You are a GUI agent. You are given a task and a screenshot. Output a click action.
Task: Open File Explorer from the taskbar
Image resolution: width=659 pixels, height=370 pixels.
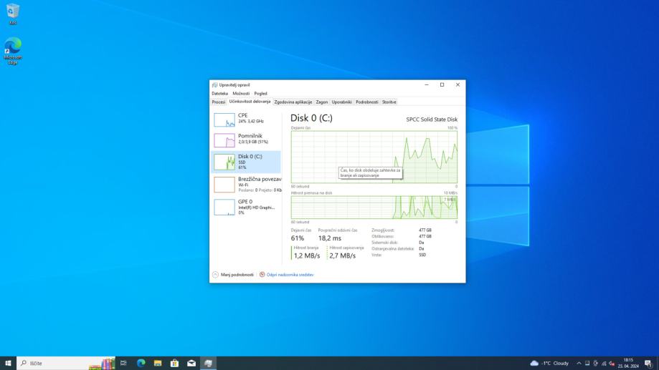coord(158,363)
